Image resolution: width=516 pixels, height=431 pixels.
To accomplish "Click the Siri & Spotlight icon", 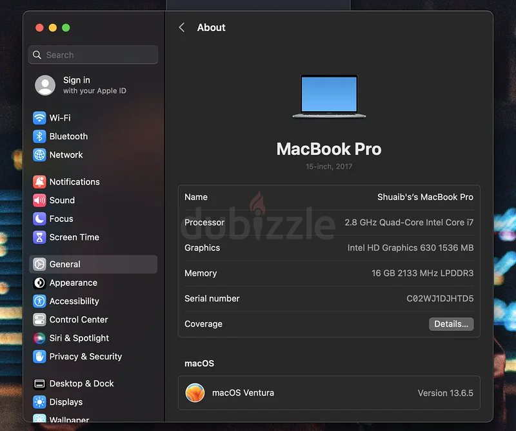I will tap(39, 338).
